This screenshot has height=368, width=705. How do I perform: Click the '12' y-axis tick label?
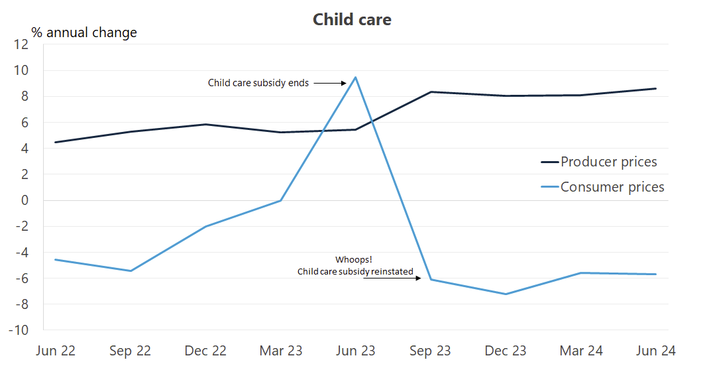(21, 44)
